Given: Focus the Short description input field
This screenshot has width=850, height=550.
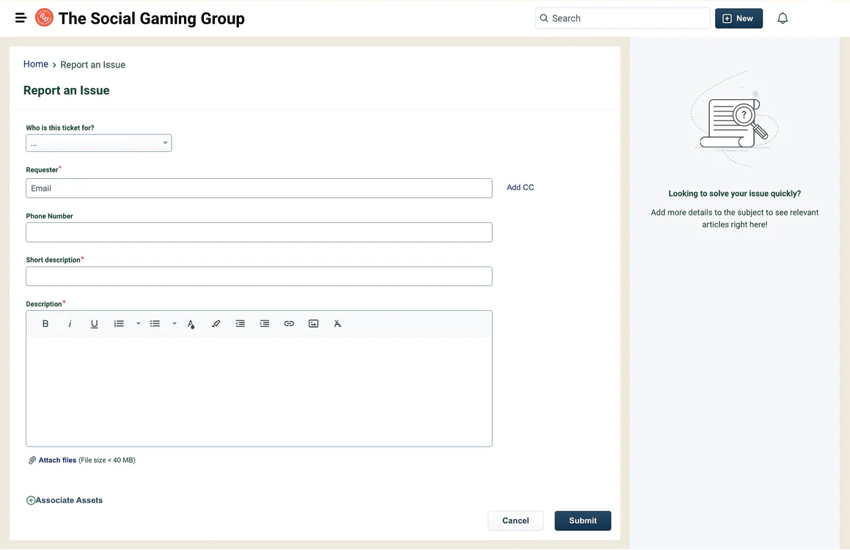Looking at the screenshot, I should (x=259, y=276).
